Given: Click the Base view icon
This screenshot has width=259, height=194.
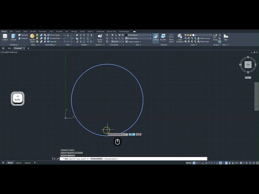Looking at the screenshot, I should pos(226,37).
